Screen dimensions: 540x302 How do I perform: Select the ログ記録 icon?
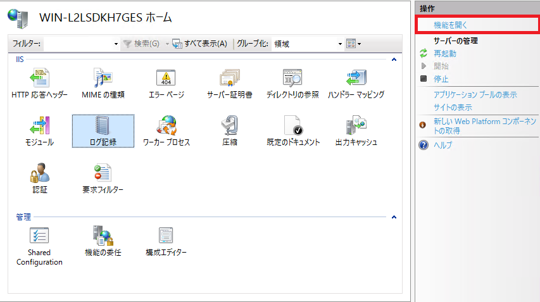pyautogui.click(x=103, y=125)
